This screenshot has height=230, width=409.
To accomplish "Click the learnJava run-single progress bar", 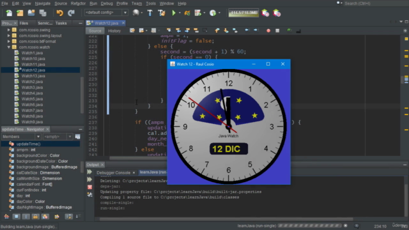I will (309, 226).
